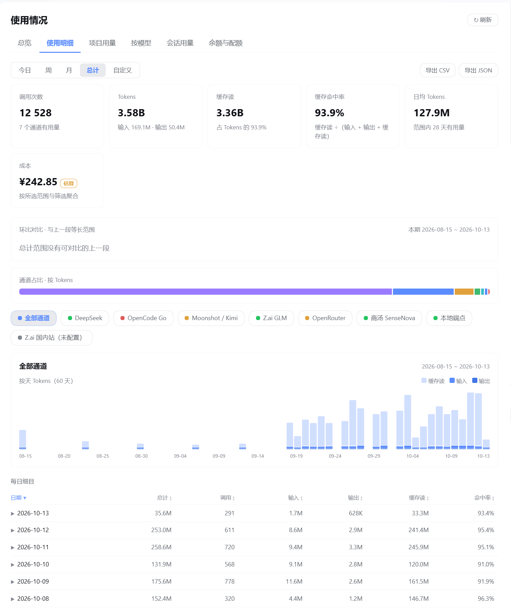Select Z.ai 国内站（未配置）chip

click(51, 338)
